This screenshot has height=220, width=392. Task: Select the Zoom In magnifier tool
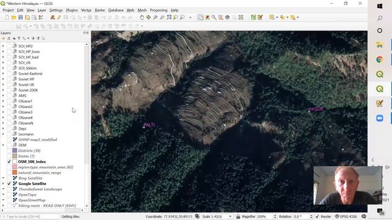156,18
